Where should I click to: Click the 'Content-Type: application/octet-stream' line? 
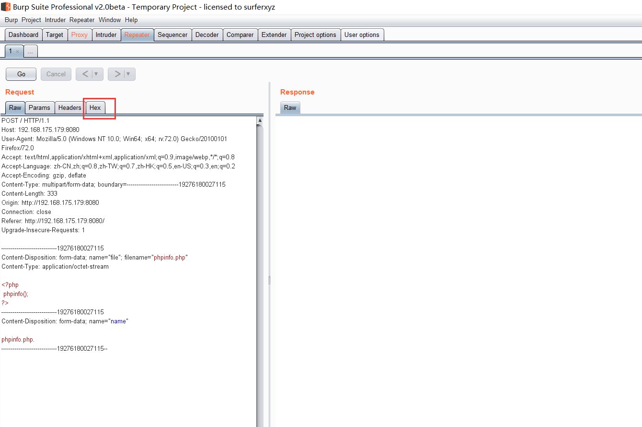tap(55, 267)
